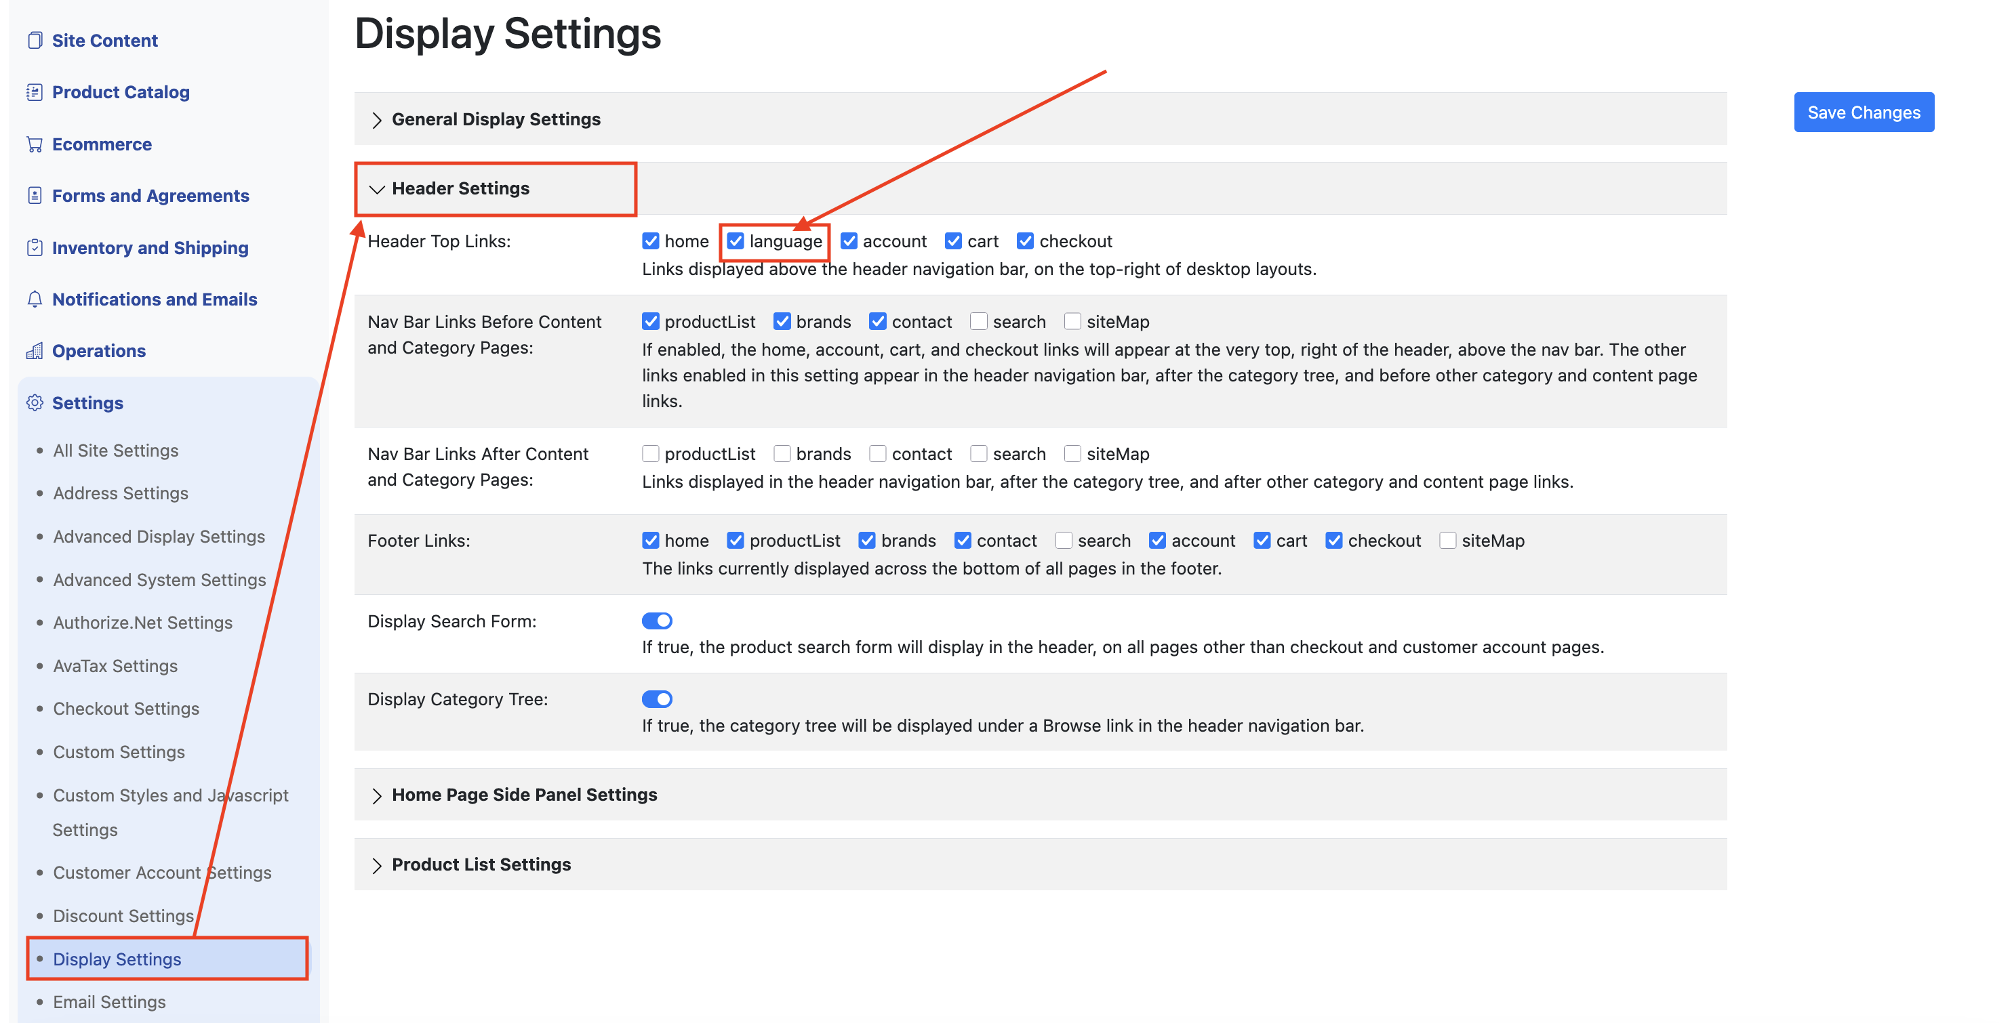
Task: Open Checkout Settings in sidebar
Action: [126, 709]
